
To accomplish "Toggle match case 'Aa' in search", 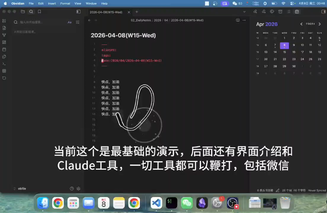I will 70,22.
